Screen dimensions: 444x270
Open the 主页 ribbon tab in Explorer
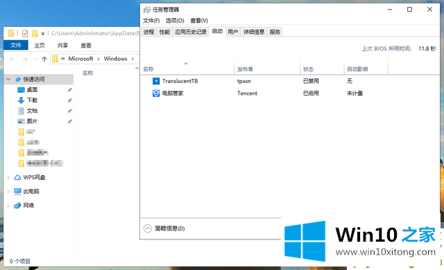(x=40, y=46)
